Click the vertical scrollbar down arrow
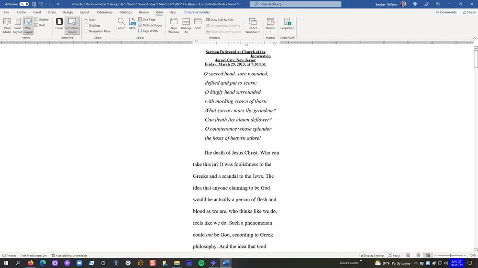 tap(476, 250)
